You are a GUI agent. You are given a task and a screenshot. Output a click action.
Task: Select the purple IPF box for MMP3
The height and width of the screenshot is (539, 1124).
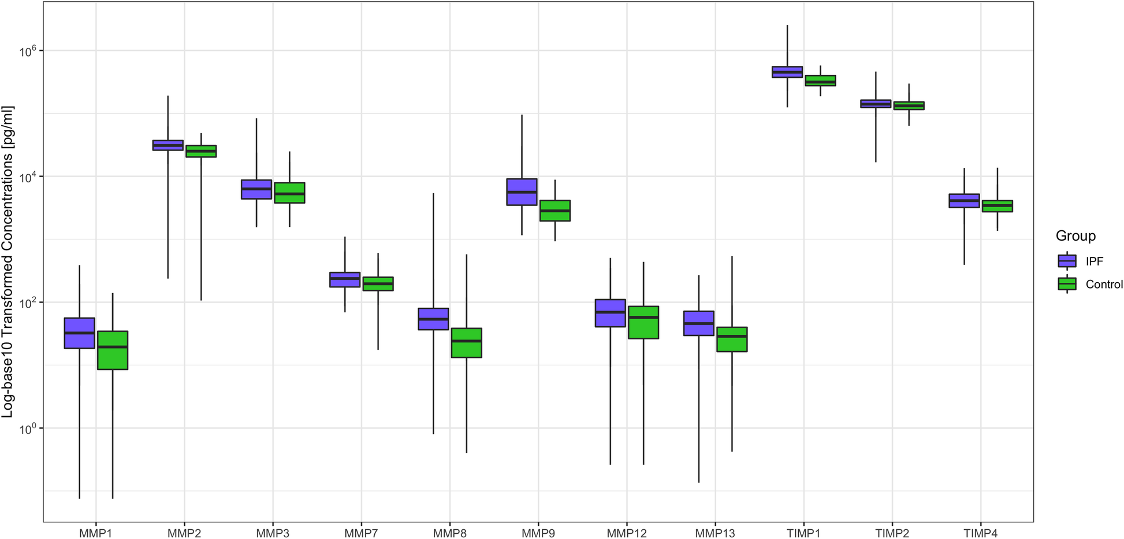point(256,189)
